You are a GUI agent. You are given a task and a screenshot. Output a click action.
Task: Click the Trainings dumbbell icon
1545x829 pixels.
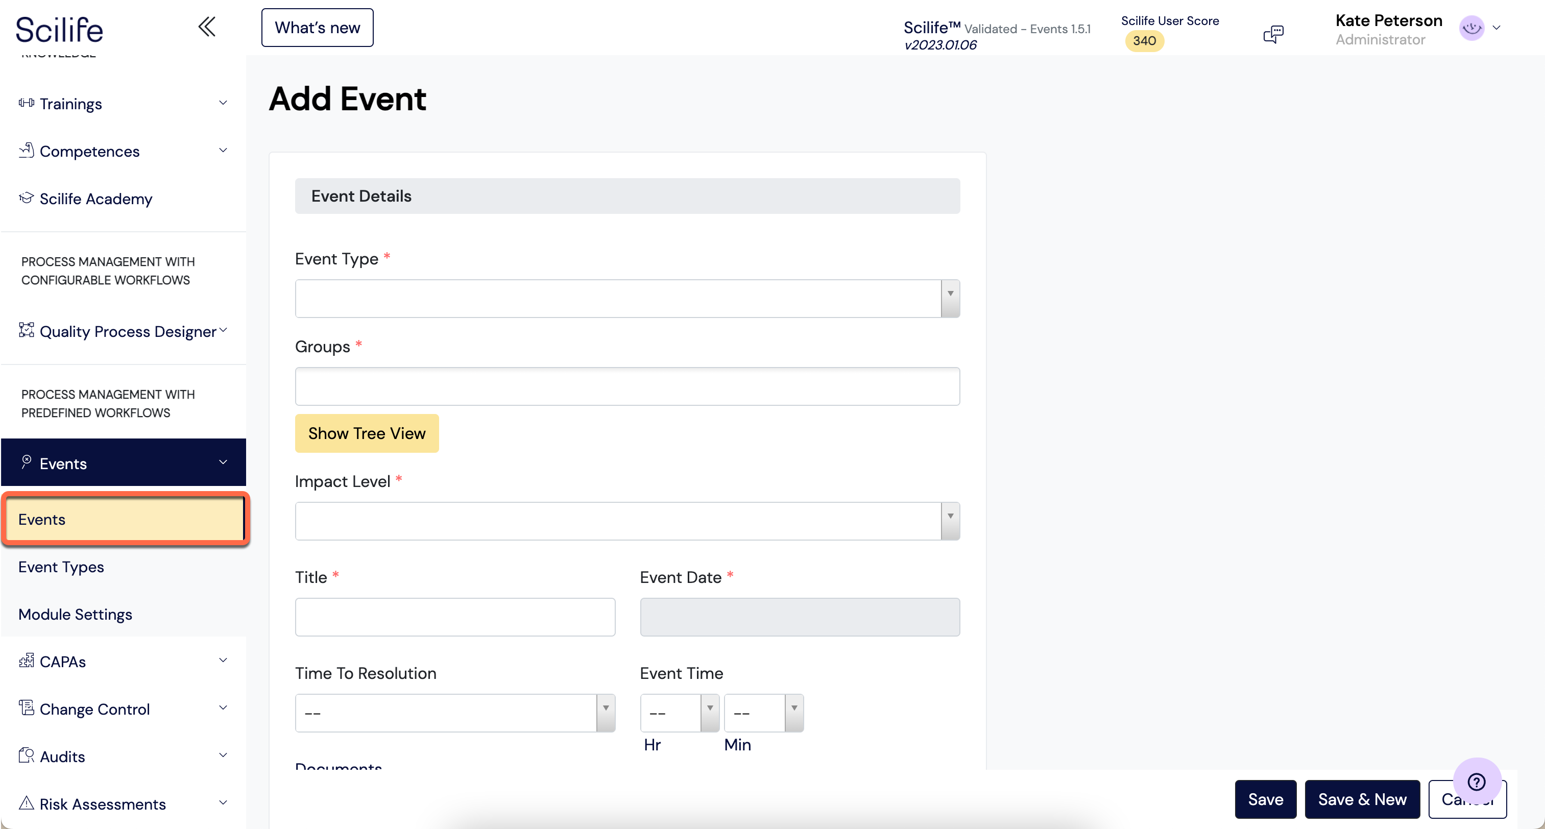click(26, 103)
